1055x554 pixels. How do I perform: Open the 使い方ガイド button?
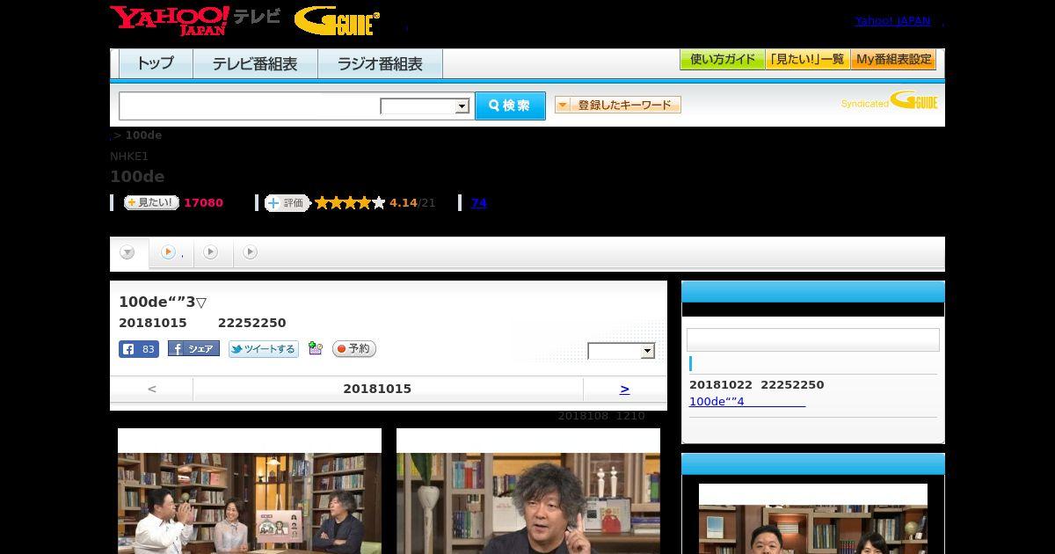[x=722, y=60]
